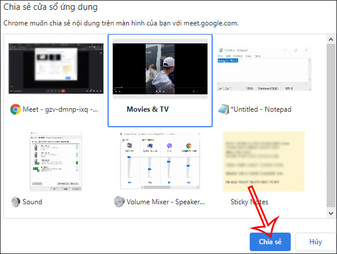Click the scroll-down arrow of the window list
The image size is (337, 254).
coord(331,213)
